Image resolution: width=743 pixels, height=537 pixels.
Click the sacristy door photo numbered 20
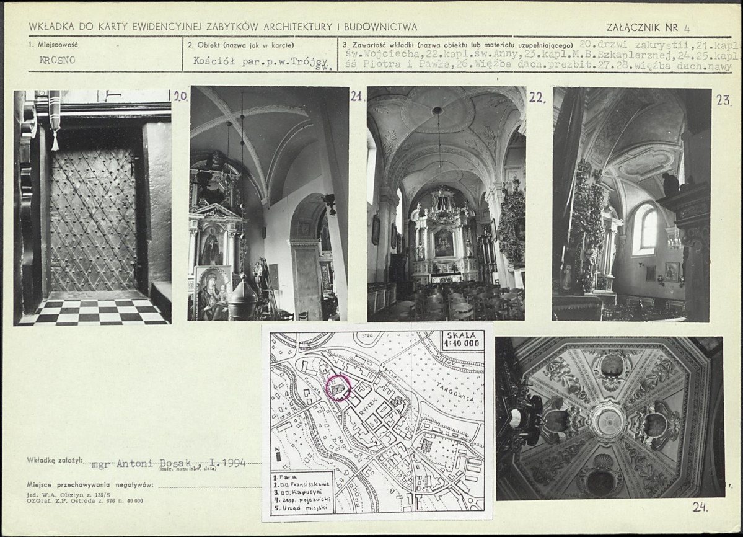pyautogui.click(x=92, y=208)
